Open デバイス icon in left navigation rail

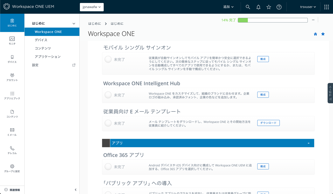(12, 59)
